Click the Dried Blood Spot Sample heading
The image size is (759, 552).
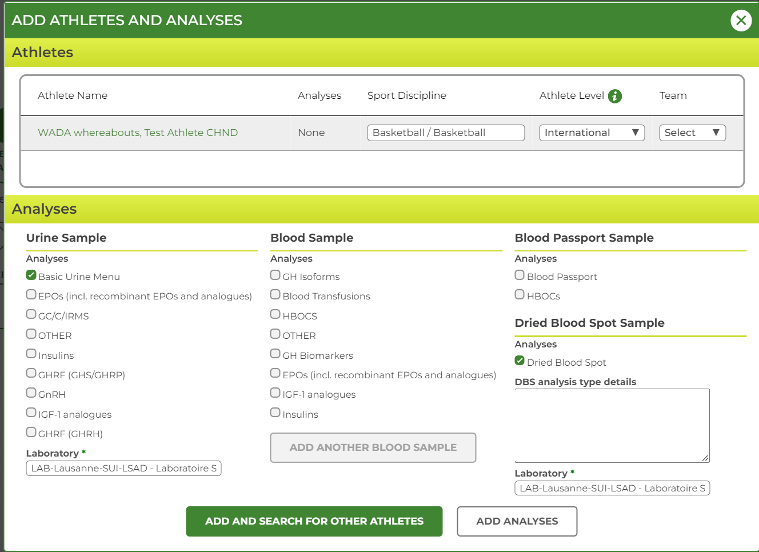click(589, 323)
